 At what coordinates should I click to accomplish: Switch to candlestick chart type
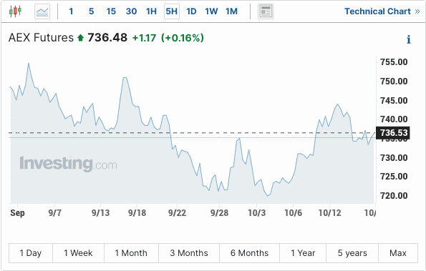coord(15,11)
